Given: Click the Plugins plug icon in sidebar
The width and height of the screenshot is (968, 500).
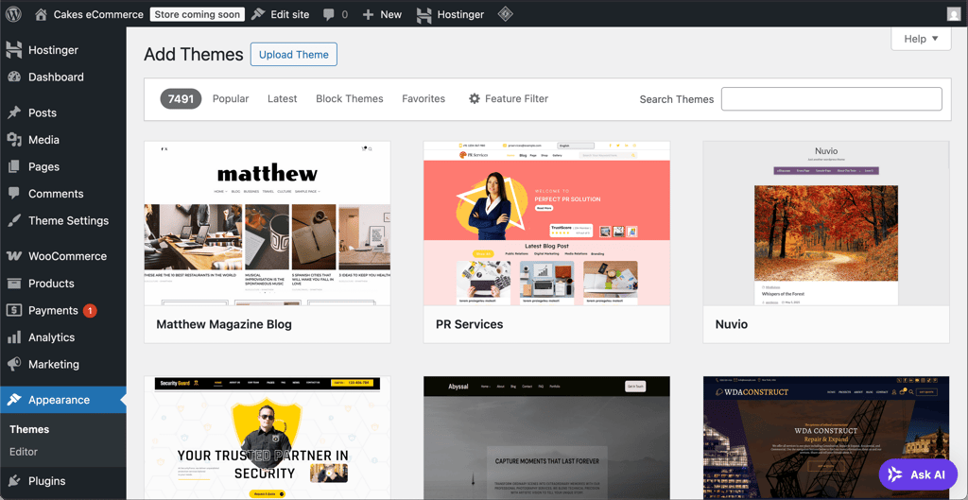Looking at the screenshot, I should [13, 481].
